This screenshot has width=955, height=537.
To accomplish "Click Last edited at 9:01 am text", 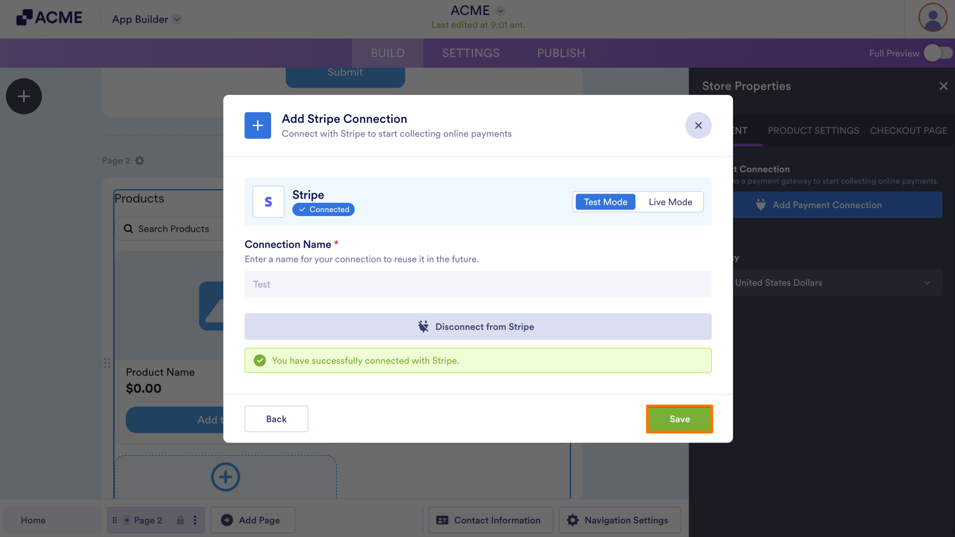I will click(x=478, y=25).
